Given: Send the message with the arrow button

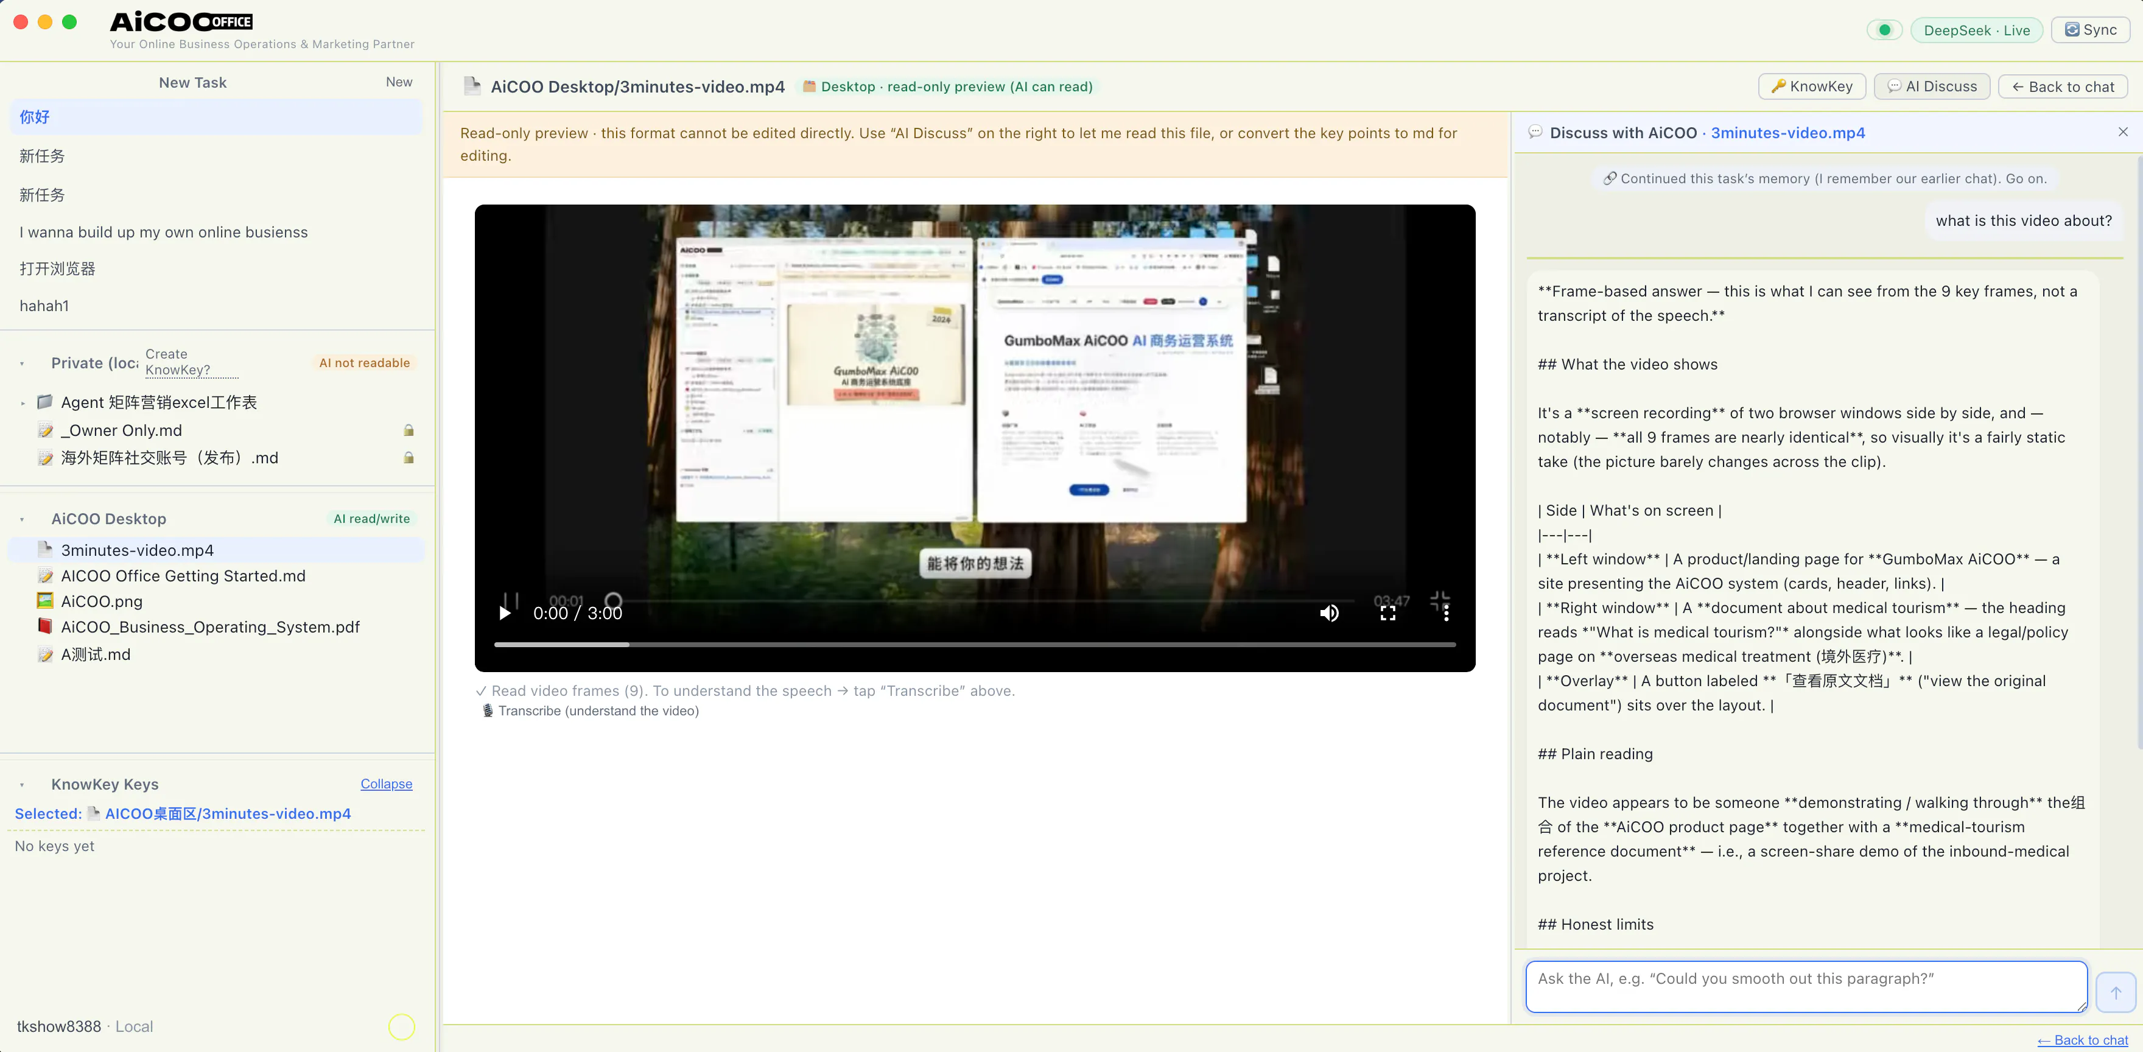Looking at the screenshot, I should click(x=2116, y=992).
